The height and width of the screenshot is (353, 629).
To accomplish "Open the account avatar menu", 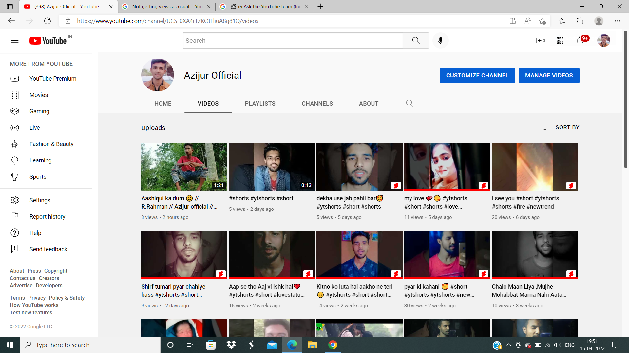I will click(604, 41).
